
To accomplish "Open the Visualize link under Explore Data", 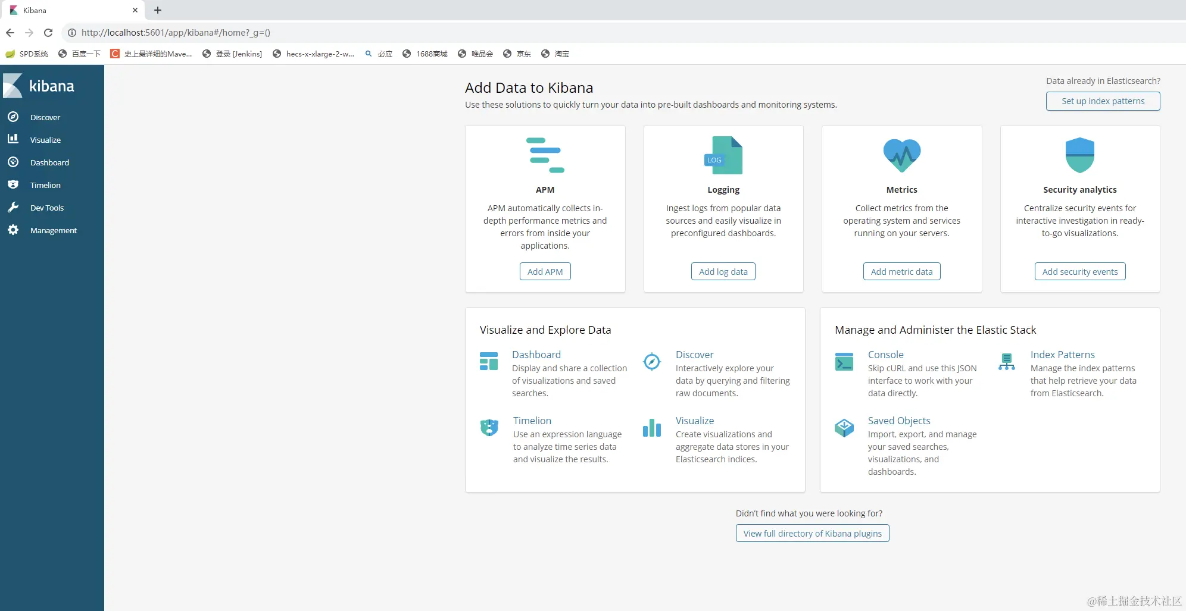I will tap(695, 421).
